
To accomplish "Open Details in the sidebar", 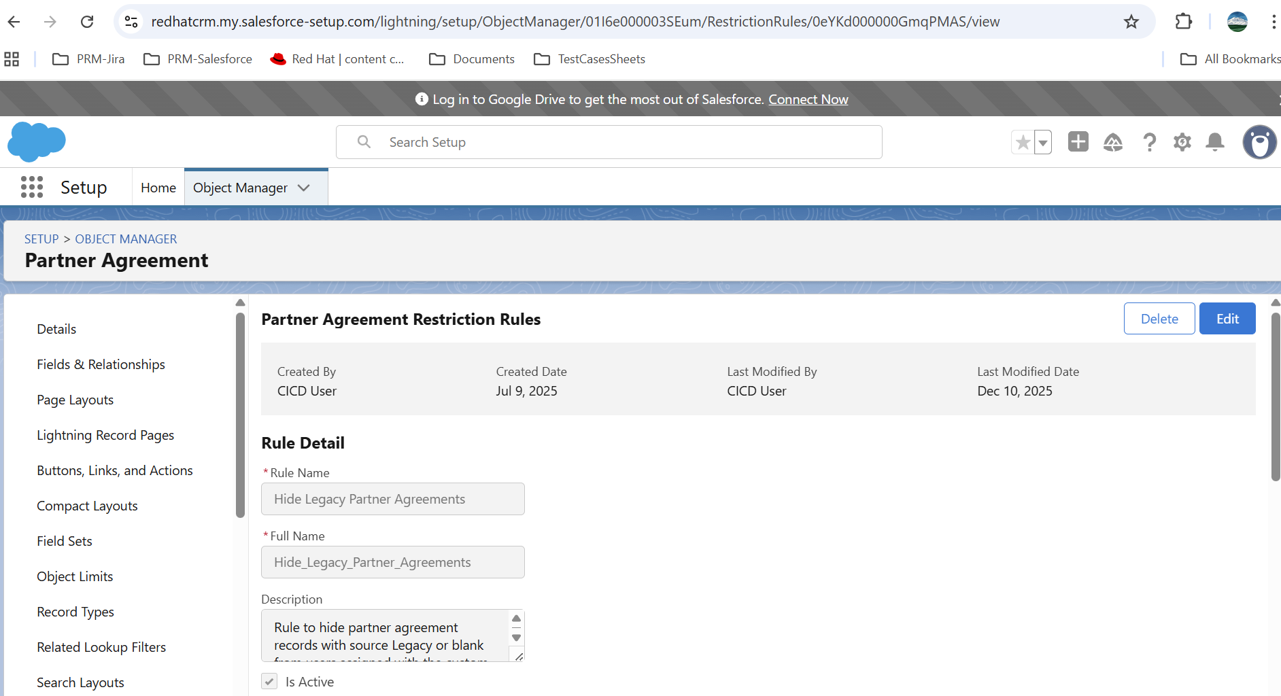I will (x=56, y=329).
